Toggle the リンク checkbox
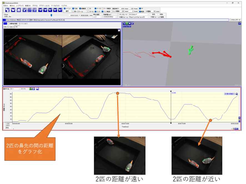Screen dimensions: 246x184 click(x=96, y=11)
